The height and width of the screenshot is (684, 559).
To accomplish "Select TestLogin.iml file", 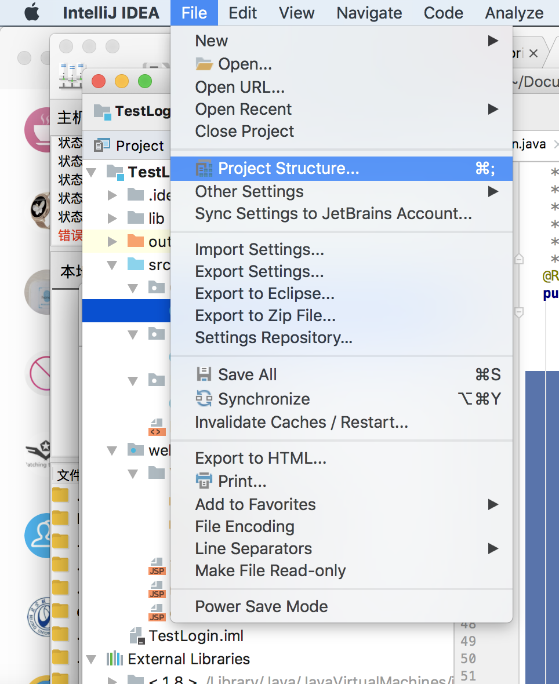I will 187,635.
